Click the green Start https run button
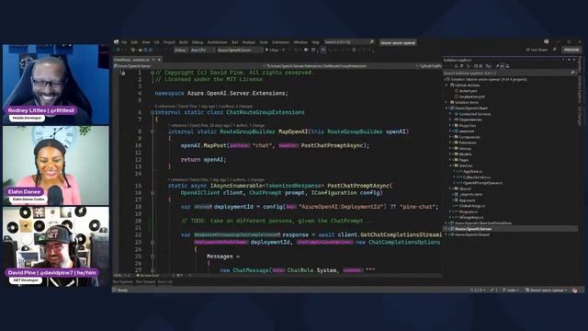The width and height of the screenshot is (588, 331). point(273,50)
